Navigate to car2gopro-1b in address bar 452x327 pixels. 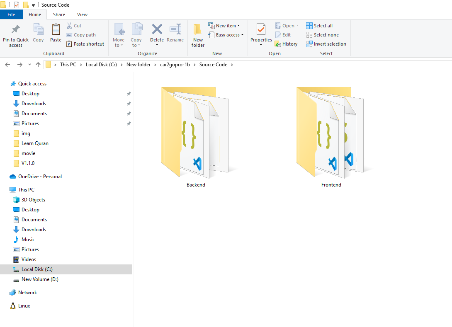pos(175,65)
